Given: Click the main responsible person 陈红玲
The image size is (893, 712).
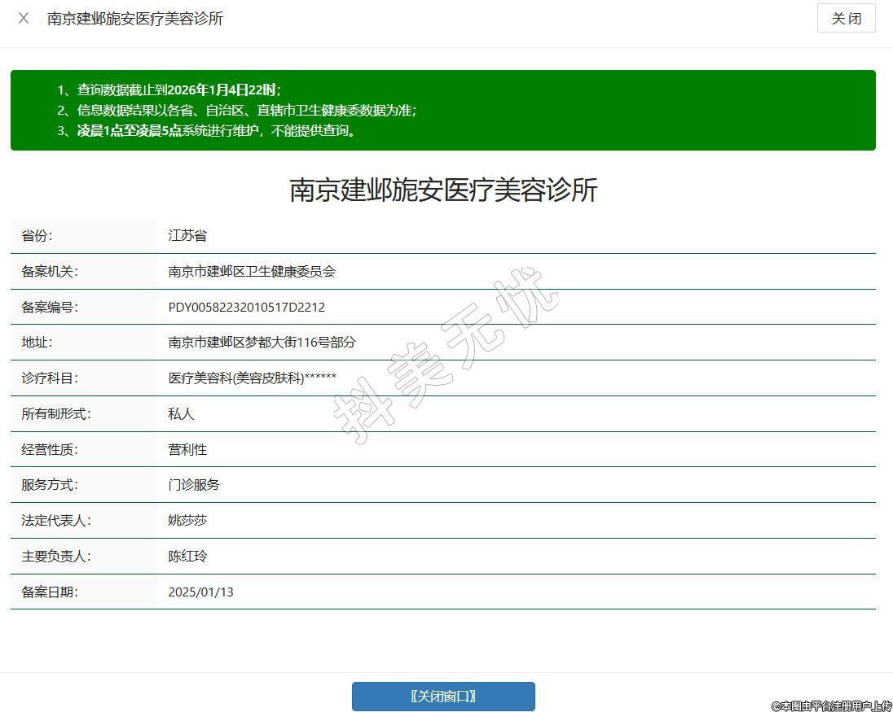Looking at the screenshot, I should click(187, 557).
